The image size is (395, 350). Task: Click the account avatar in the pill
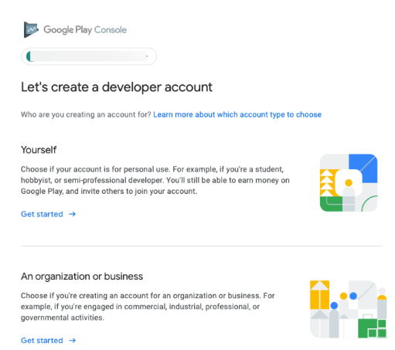29,56
